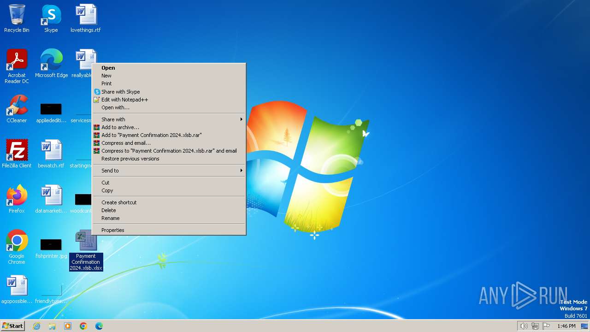Open Windows Explorer from taskbar

52,326
